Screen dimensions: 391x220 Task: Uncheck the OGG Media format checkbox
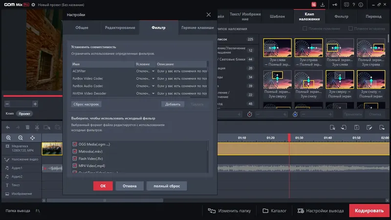[x=75, y=144]
